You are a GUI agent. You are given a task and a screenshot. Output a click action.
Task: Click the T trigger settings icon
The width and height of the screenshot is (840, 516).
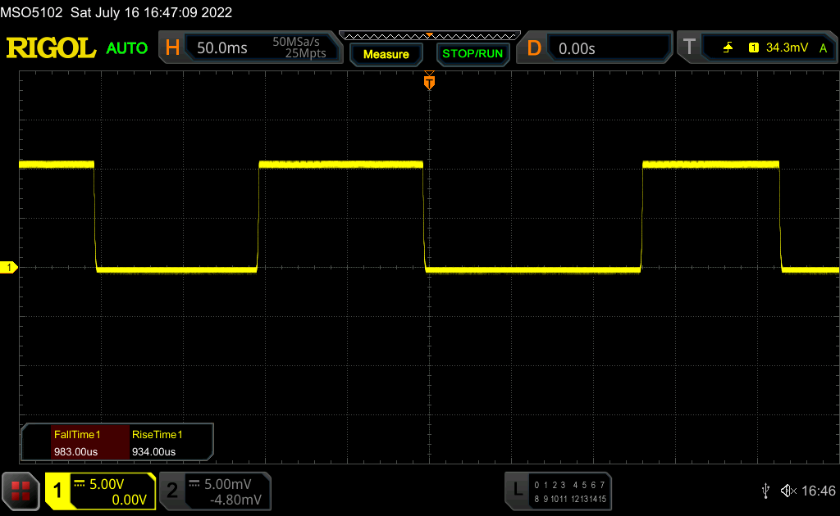(x=689, y=48)
